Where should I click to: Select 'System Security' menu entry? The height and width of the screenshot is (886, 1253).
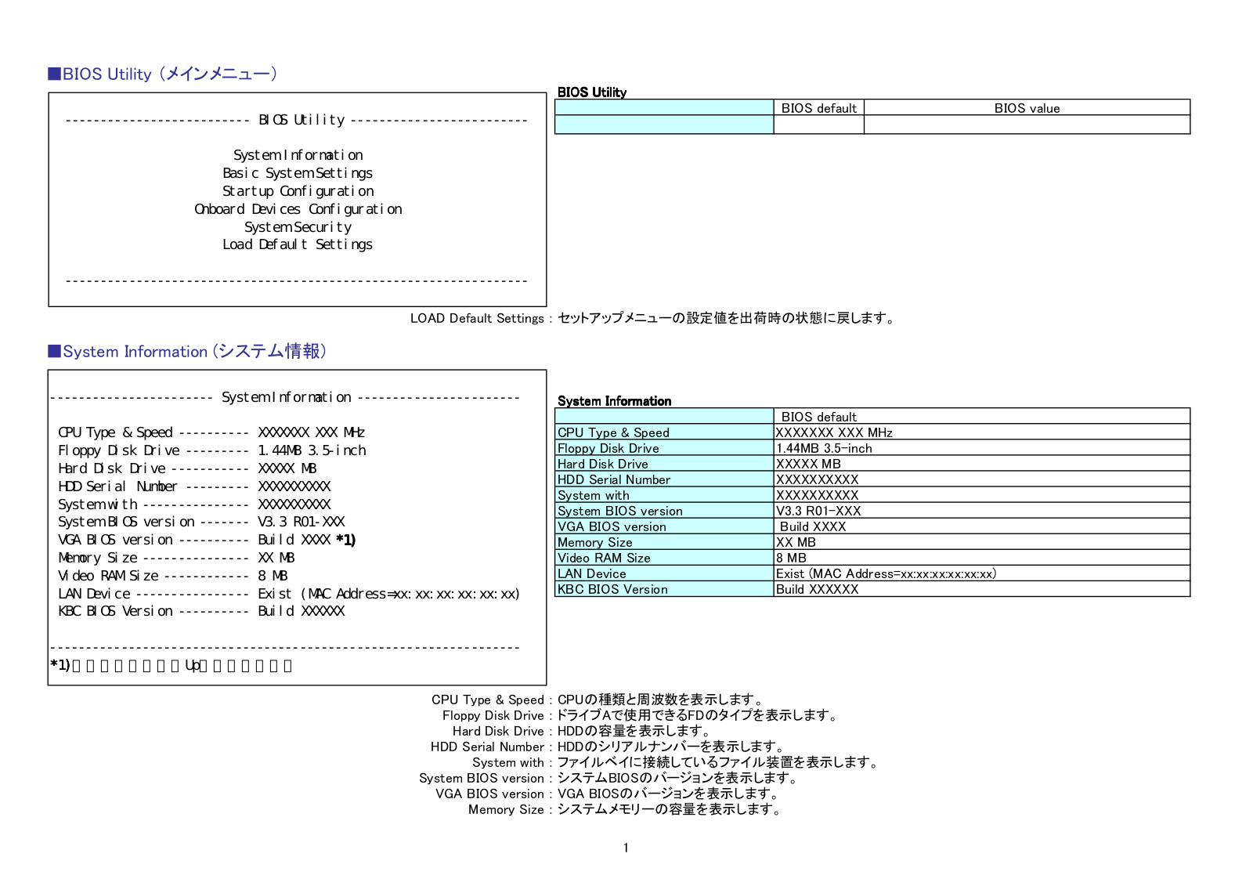pyautogui.click(x=298, y=227)
